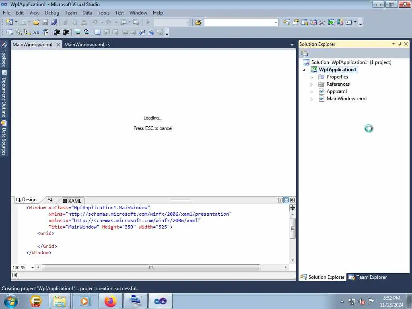Click the Find in Files binoculars icon
Viewport: 412px width, 309px height.
pyautogui.click(x=198, y=23)
